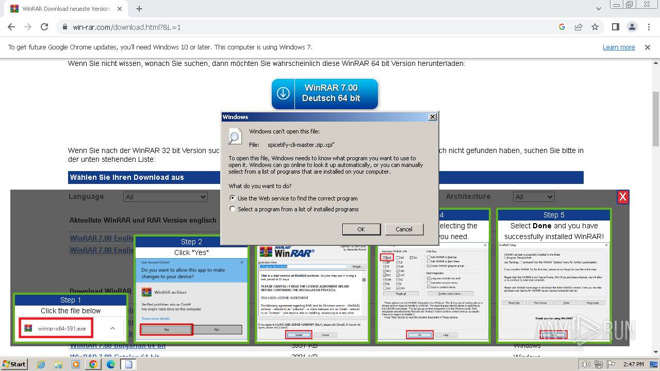
Task: Open the Chrome three-dot menu
Action: click(649, 27)
